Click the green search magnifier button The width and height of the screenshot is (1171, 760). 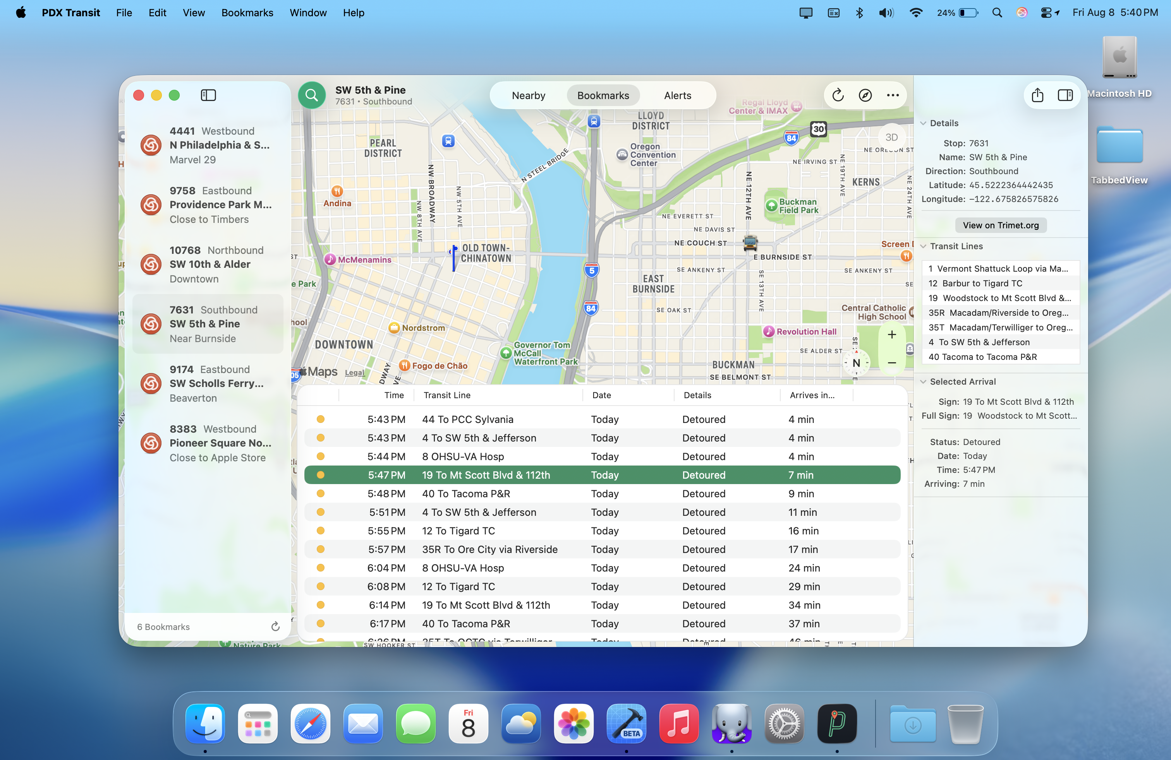tap(311, 95)
